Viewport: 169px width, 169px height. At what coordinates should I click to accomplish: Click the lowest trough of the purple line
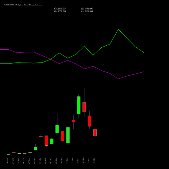coord(118,79)
